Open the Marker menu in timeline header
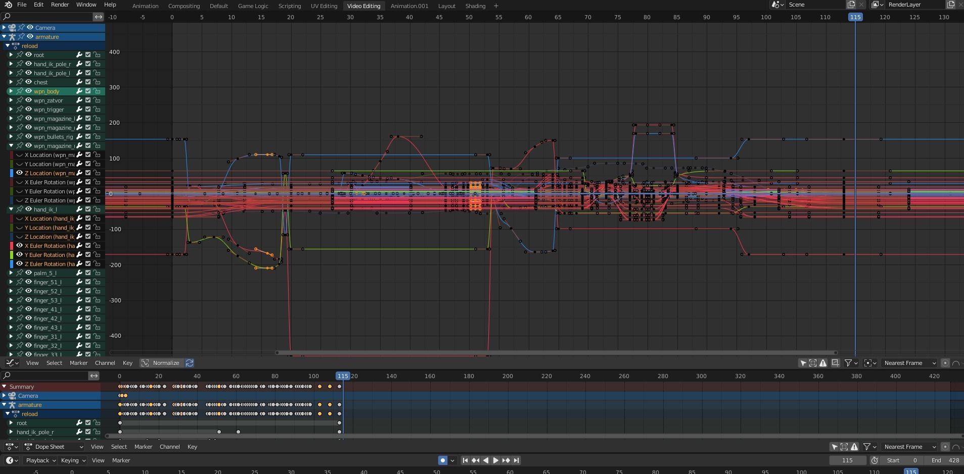The width and height of the screenshot is (964, 474). pyautogui.click(x=121, y=460)
